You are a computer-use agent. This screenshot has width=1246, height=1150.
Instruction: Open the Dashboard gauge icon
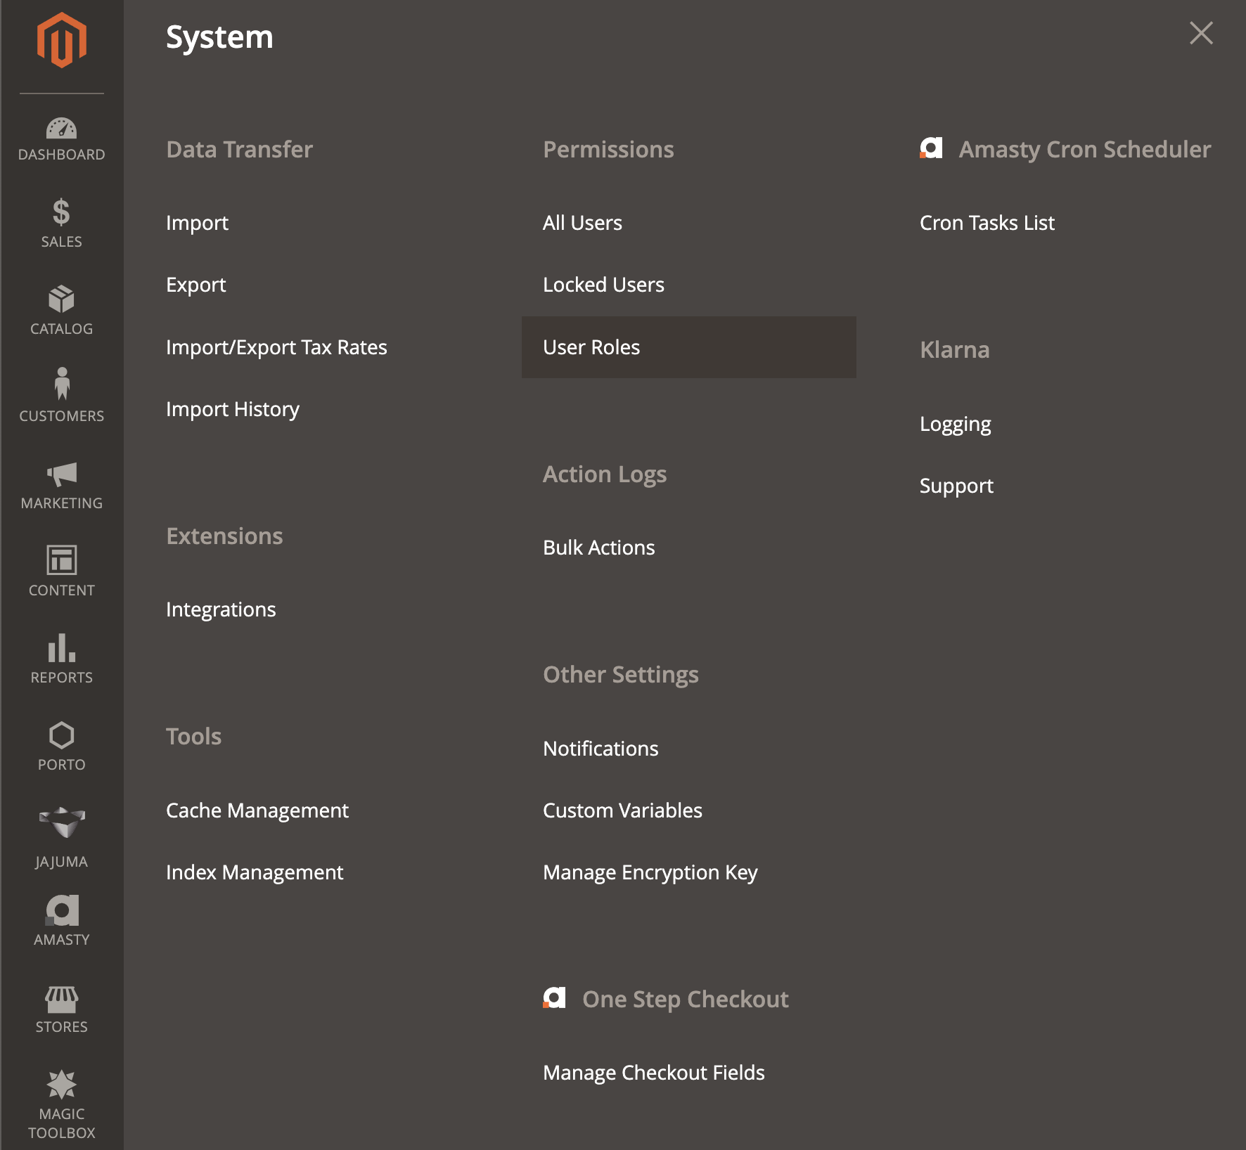tap(62, 129)
